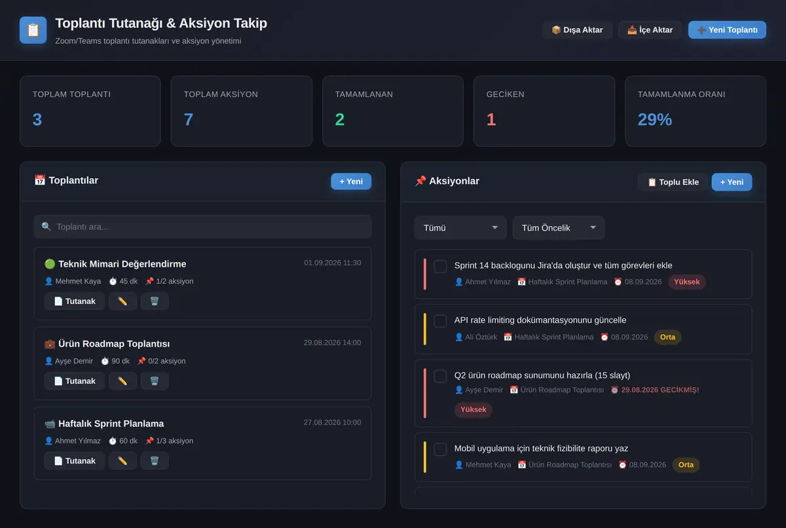Delete the Haftalık Sprint Planlama meeting
The width and height of the screenshot is (786, 528).
pyautogui.click(x=155, y=461)
